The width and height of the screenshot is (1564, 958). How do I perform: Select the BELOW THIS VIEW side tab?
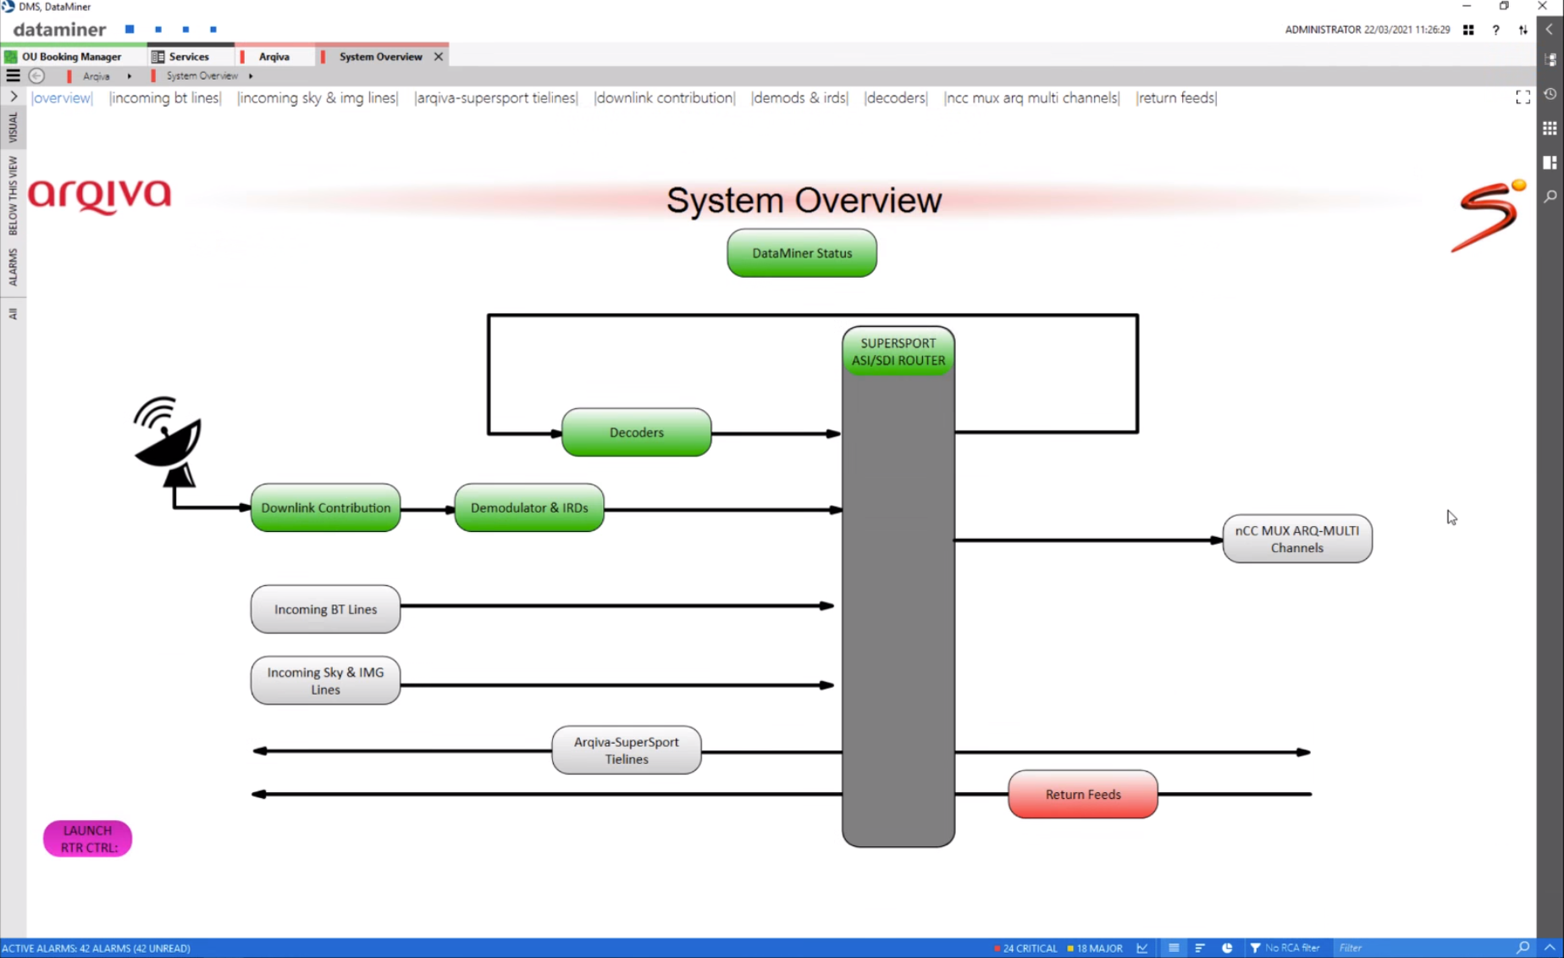pos(13,196)
